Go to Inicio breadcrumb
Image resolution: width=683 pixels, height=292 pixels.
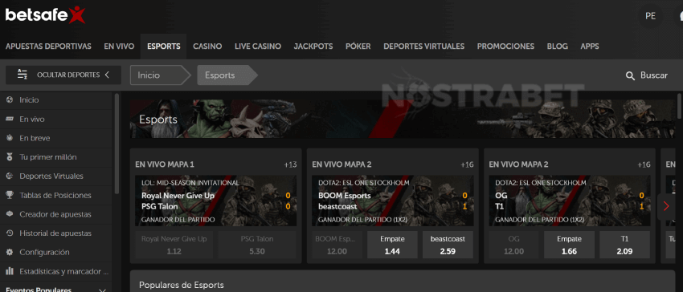pyautogui.click(x=159, y=75)
